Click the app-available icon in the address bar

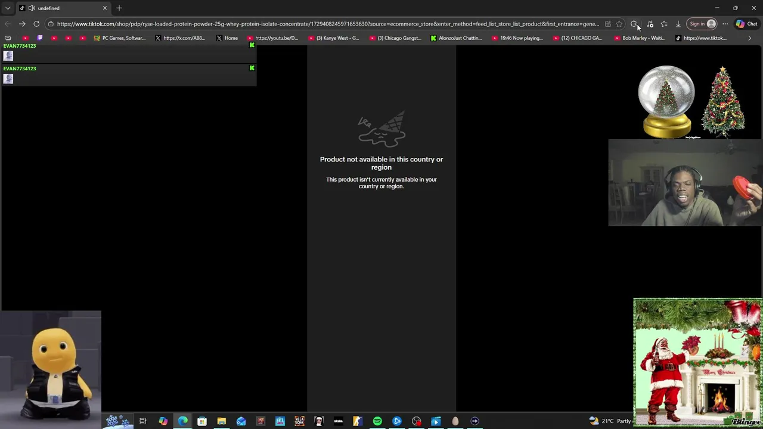pos(608,24)
